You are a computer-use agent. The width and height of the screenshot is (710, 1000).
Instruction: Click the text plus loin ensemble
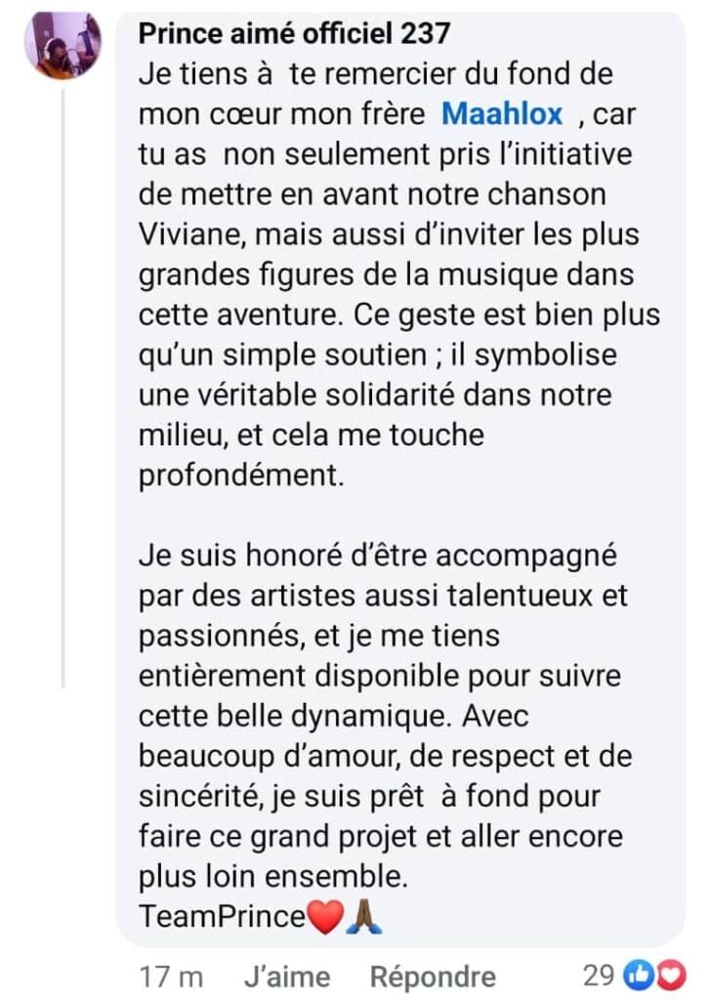[273, 877]
